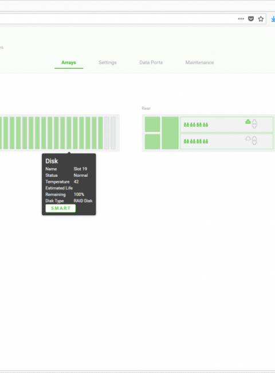Image resolution: width=275 pixels, height=373 pixels.
Task: Click the Save to Pocket icon
Action: tap(251, 19)
